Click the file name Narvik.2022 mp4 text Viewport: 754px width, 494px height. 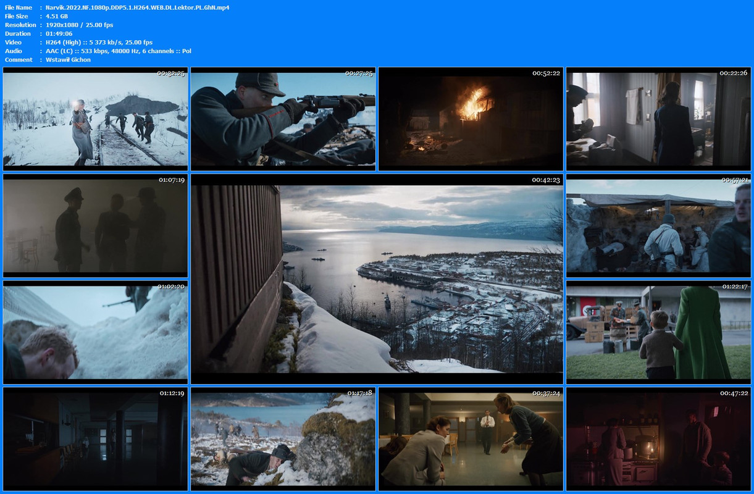point(138,7)
